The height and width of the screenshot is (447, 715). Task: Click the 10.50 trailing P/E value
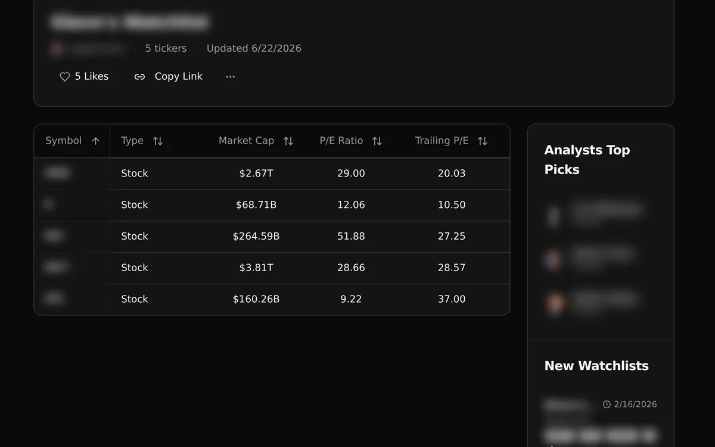tap(452, 205)
